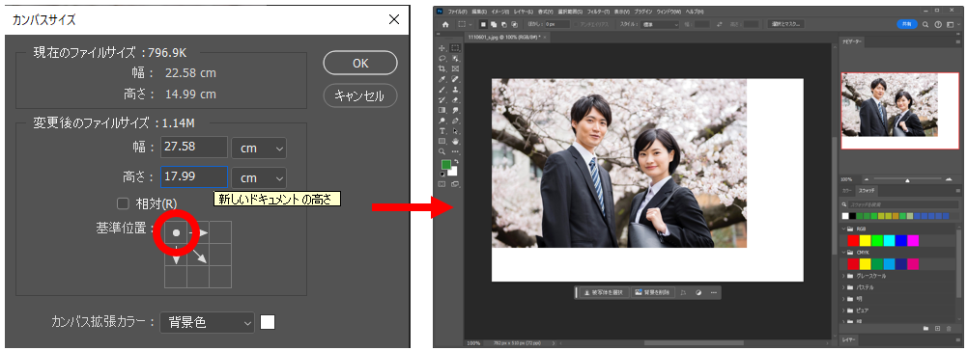968x351 pixels.
Task: Select Subtract from Selection mode
Action: [503, 25]
